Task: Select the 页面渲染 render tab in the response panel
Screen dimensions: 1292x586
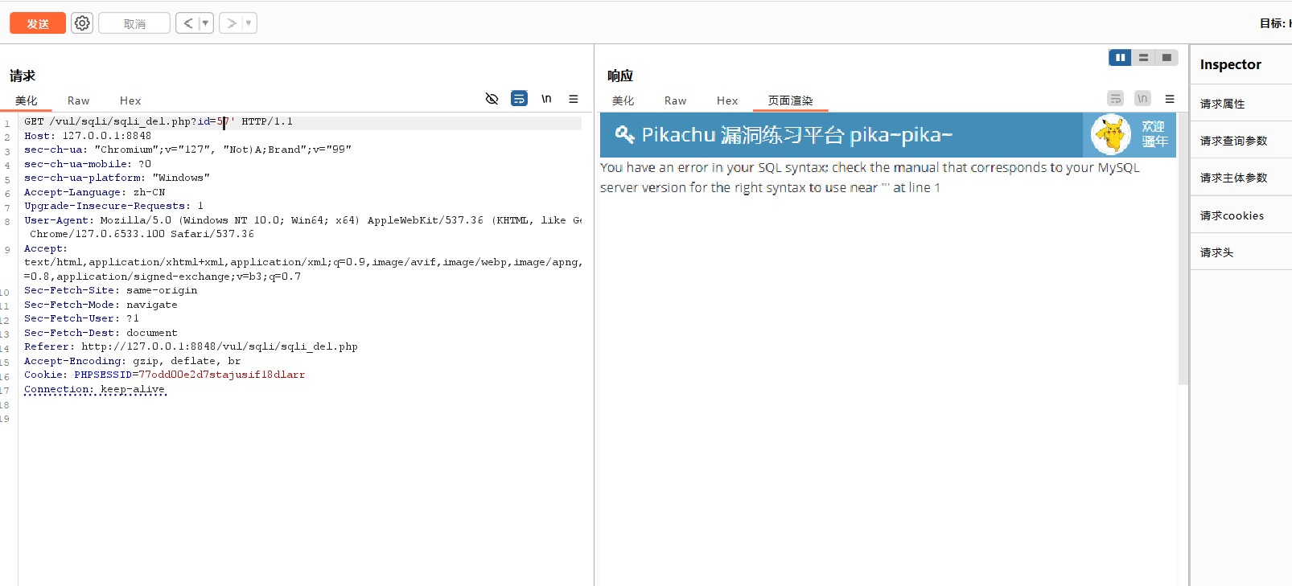Action: 790,100
